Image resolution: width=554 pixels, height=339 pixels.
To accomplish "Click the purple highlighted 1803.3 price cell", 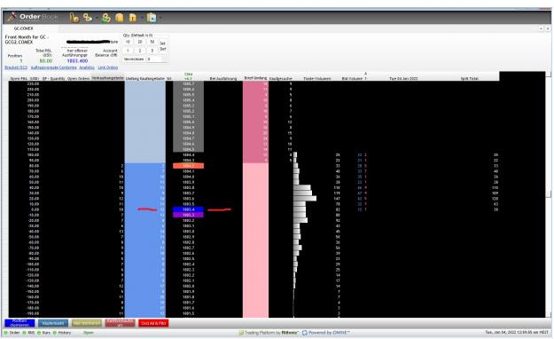I will (188, 215).
